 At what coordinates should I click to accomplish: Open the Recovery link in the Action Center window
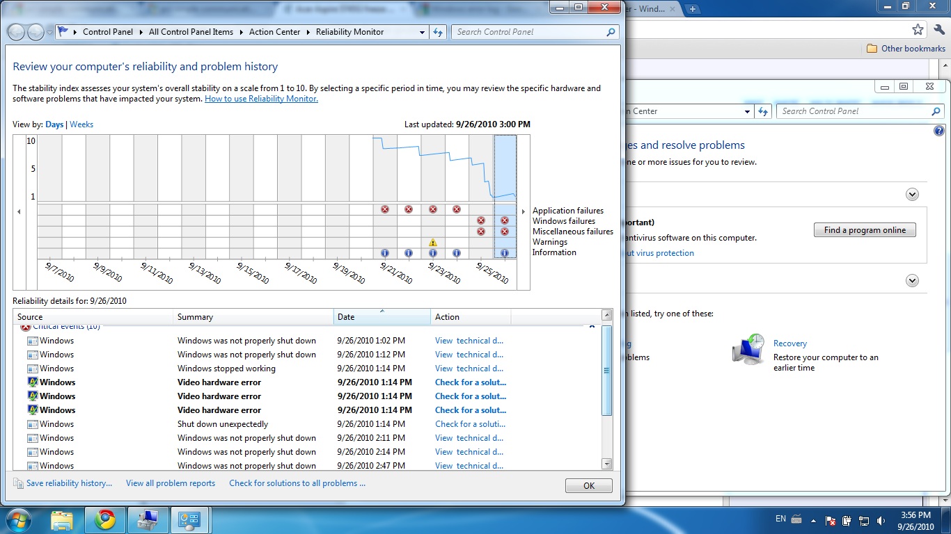coord(790,343)
